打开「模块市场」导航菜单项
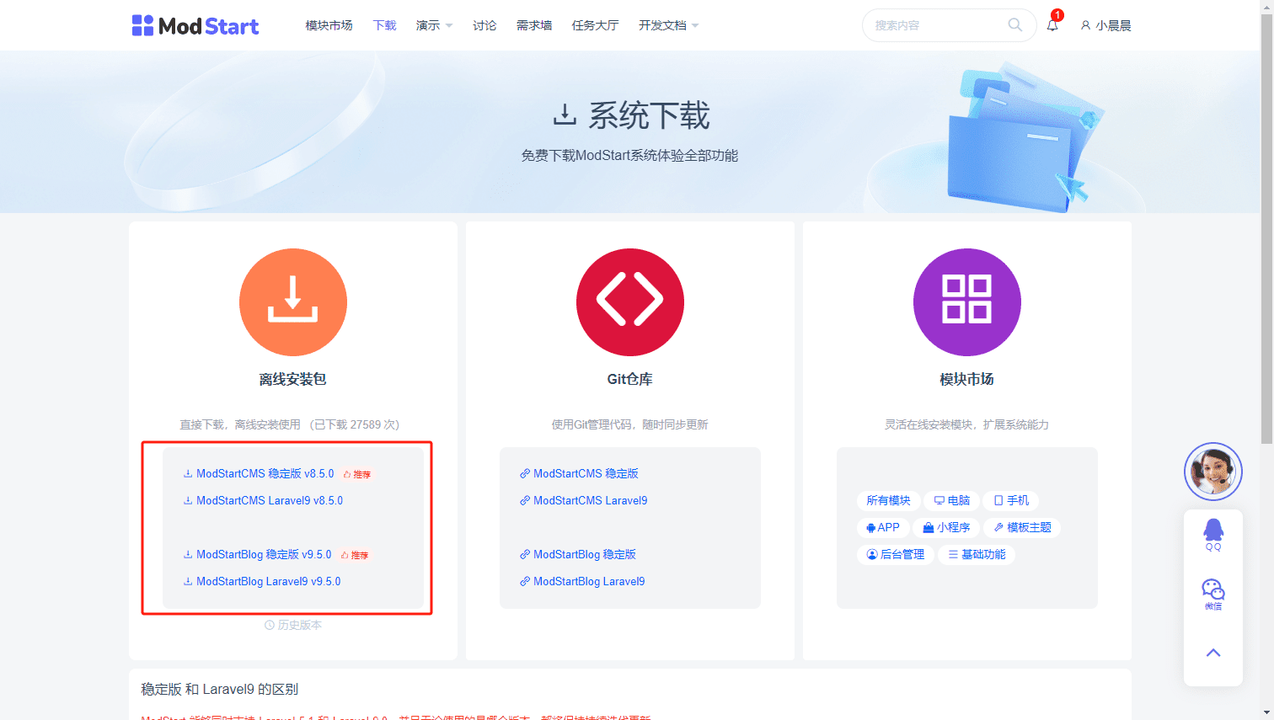 (x=329, y=25)
